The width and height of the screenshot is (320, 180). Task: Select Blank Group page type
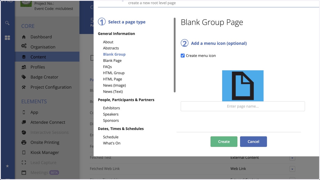point(114,54)
